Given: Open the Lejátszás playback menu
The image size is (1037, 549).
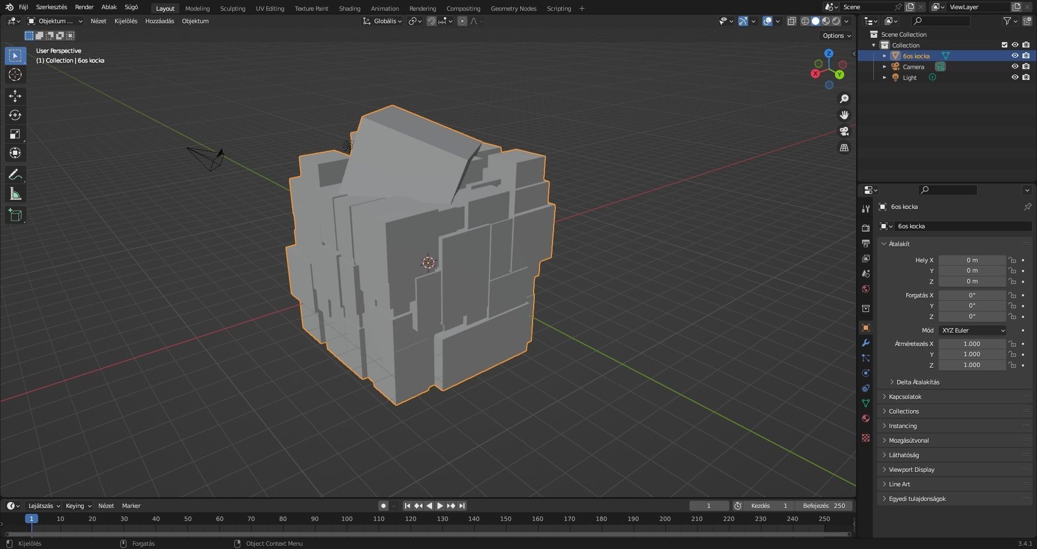Looking at the screenshot, I should [x=44, y=506].
